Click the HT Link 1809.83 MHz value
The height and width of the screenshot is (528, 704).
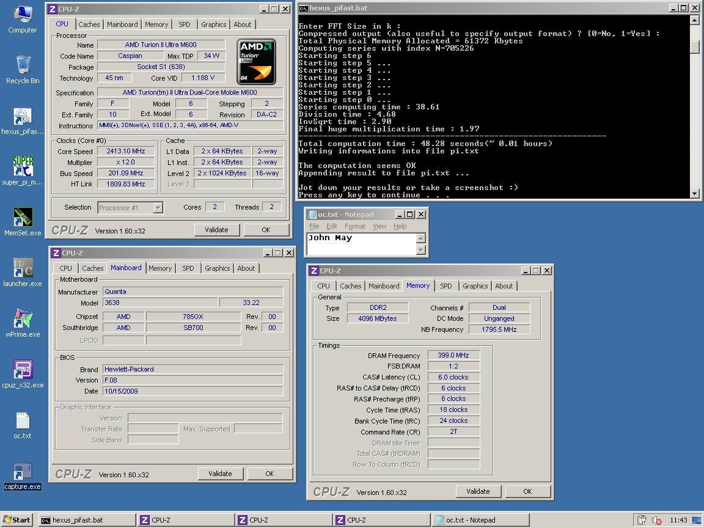pos(126,184)
